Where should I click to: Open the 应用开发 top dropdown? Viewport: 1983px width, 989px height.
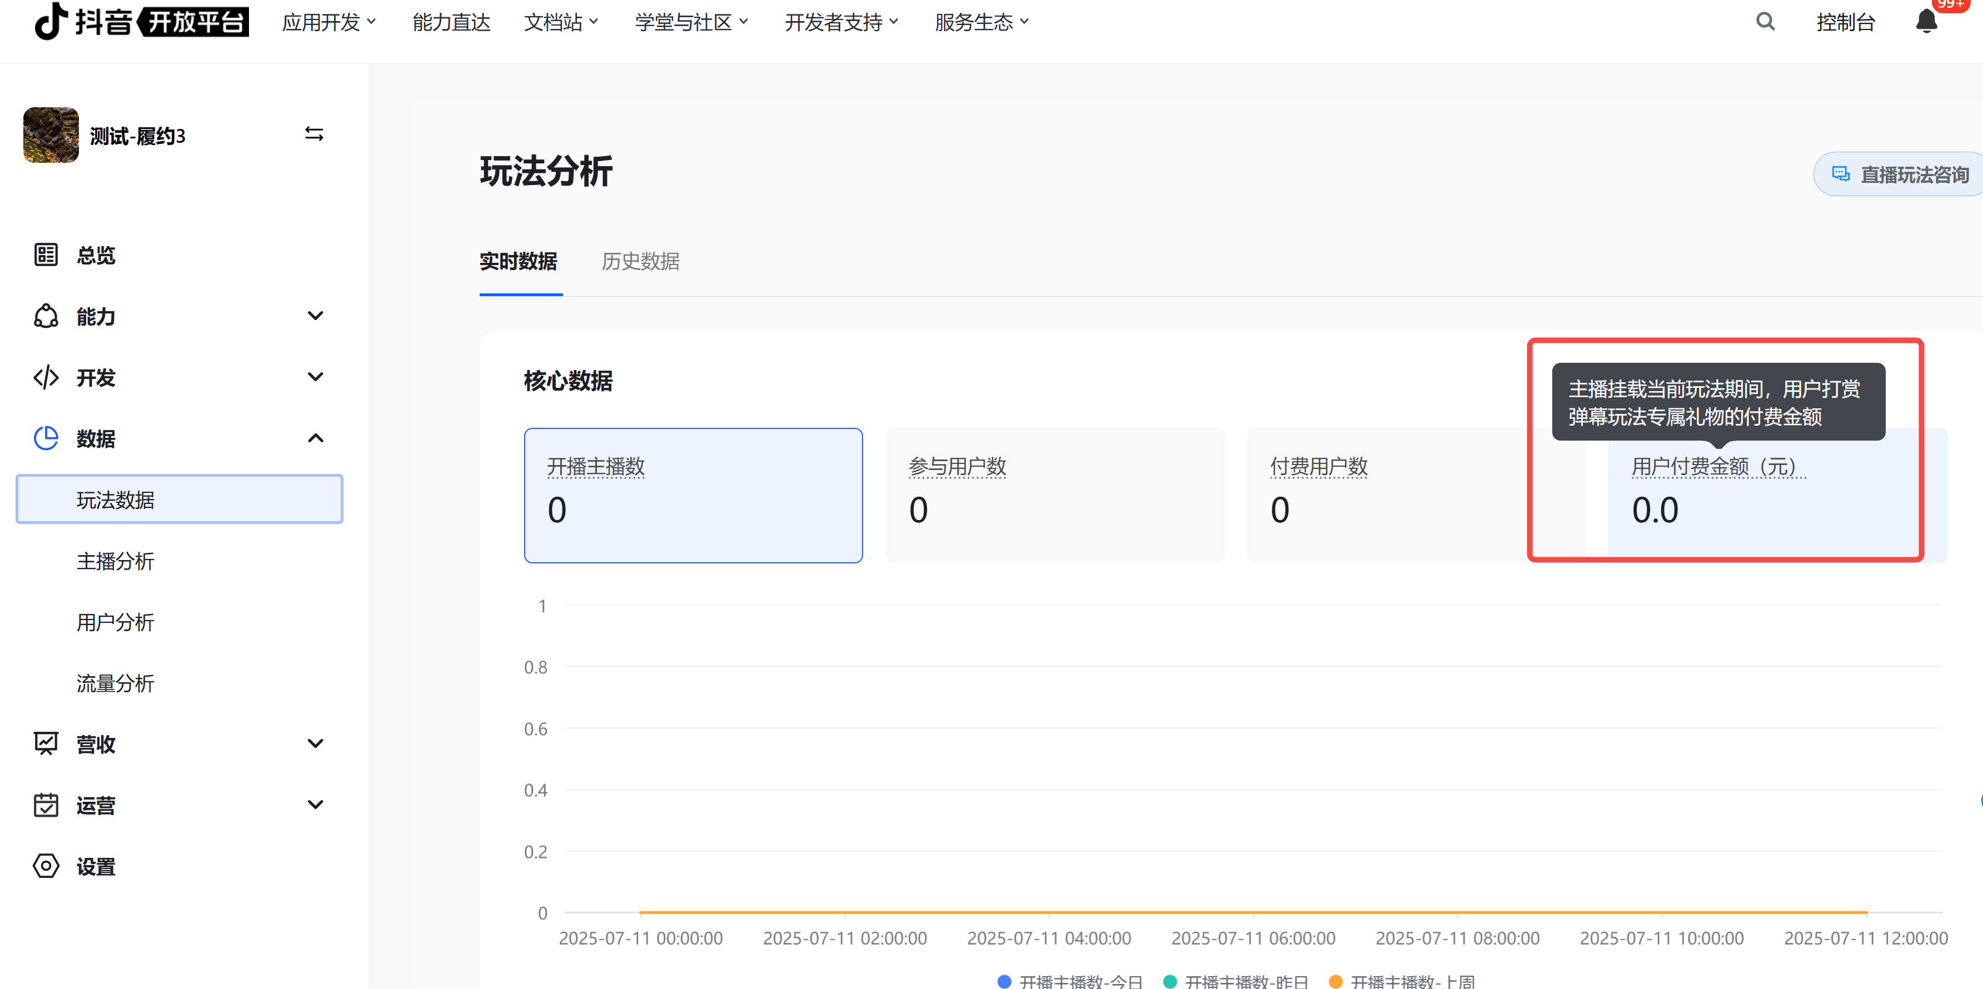[328, 22]
